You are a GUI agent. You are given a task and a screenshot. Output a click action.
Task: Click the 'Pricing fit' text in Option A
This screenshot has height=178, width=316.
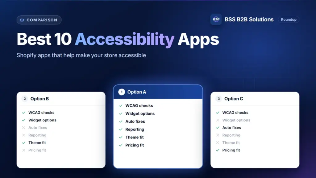coord(135,145)
